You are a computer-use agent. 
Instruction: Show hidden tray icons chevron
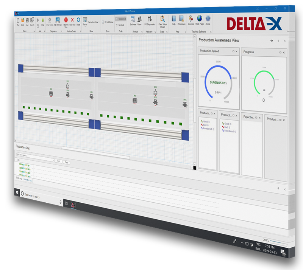click(242, 243)
